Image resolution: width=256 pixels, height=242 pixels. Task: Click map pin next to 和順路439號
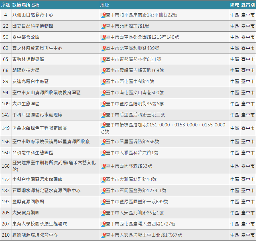[x=103, y=48]
